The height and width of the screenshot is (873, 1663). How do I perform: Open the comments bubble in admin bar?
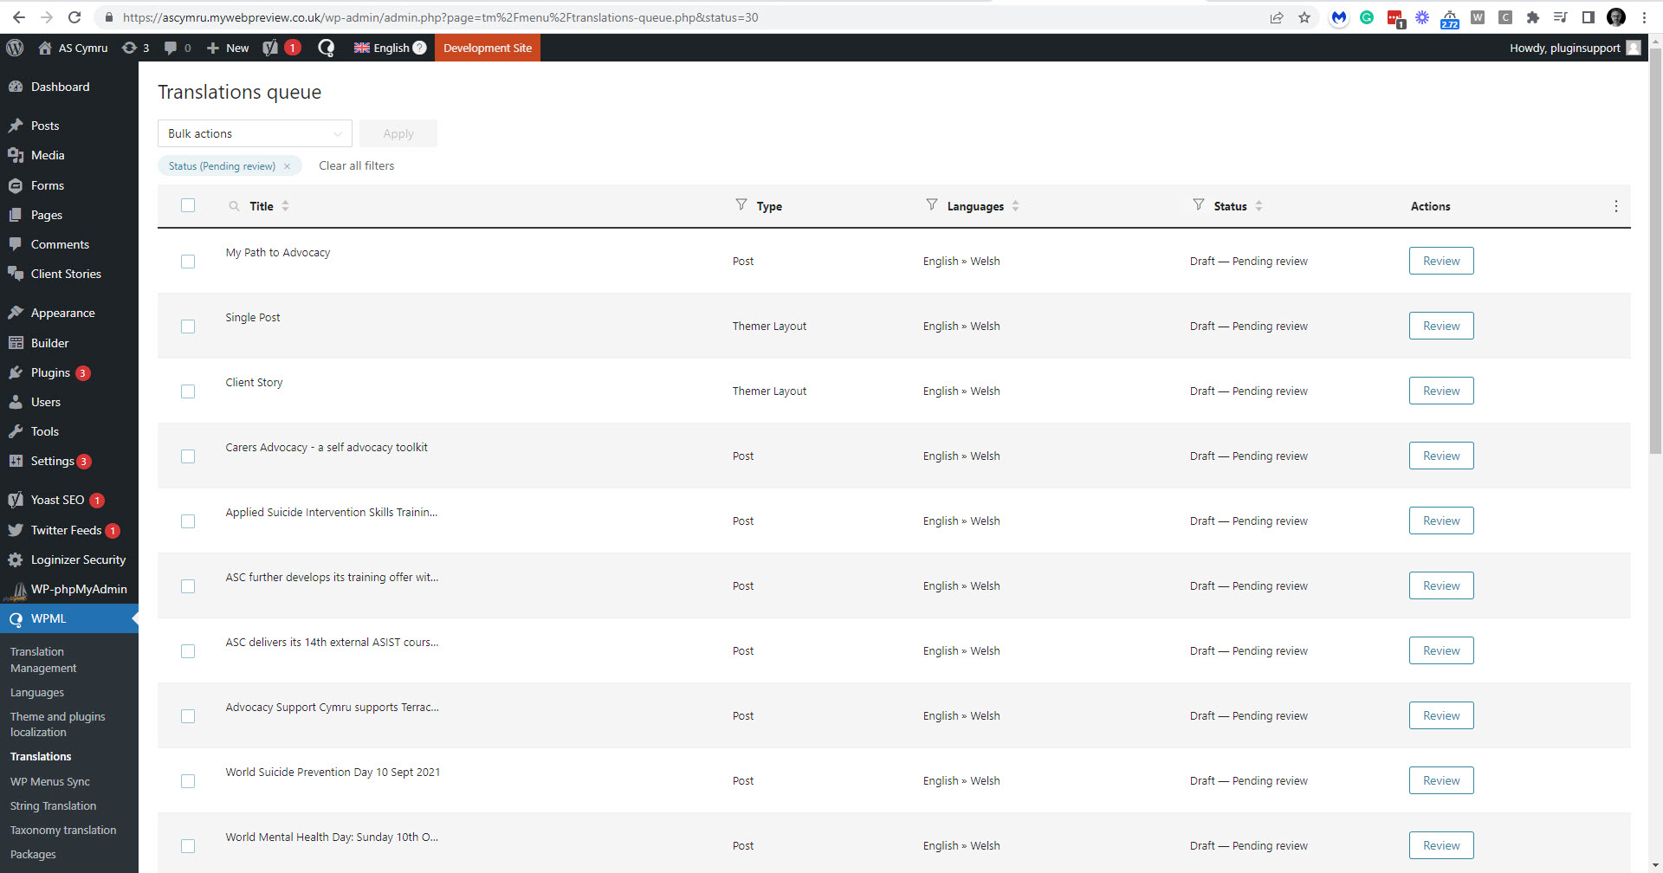(178, 48)
